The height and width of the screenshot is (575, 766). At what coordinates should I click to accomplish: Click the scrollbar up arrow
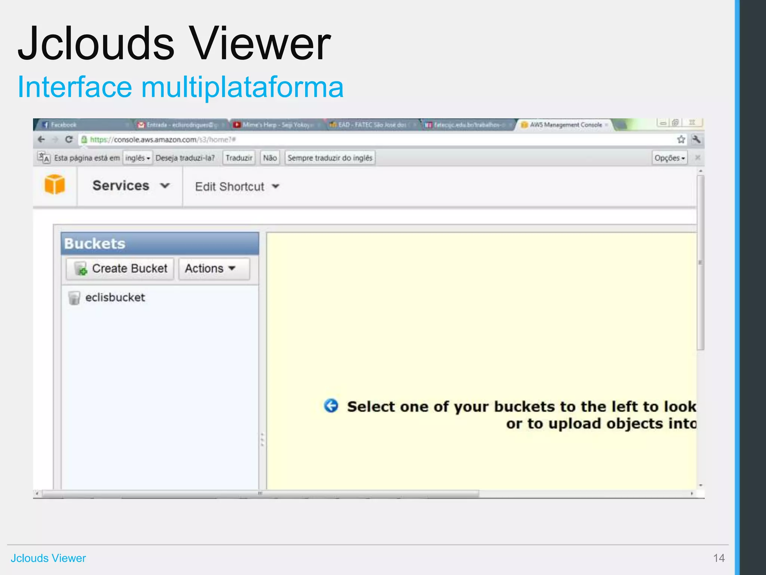pos(701,171)
